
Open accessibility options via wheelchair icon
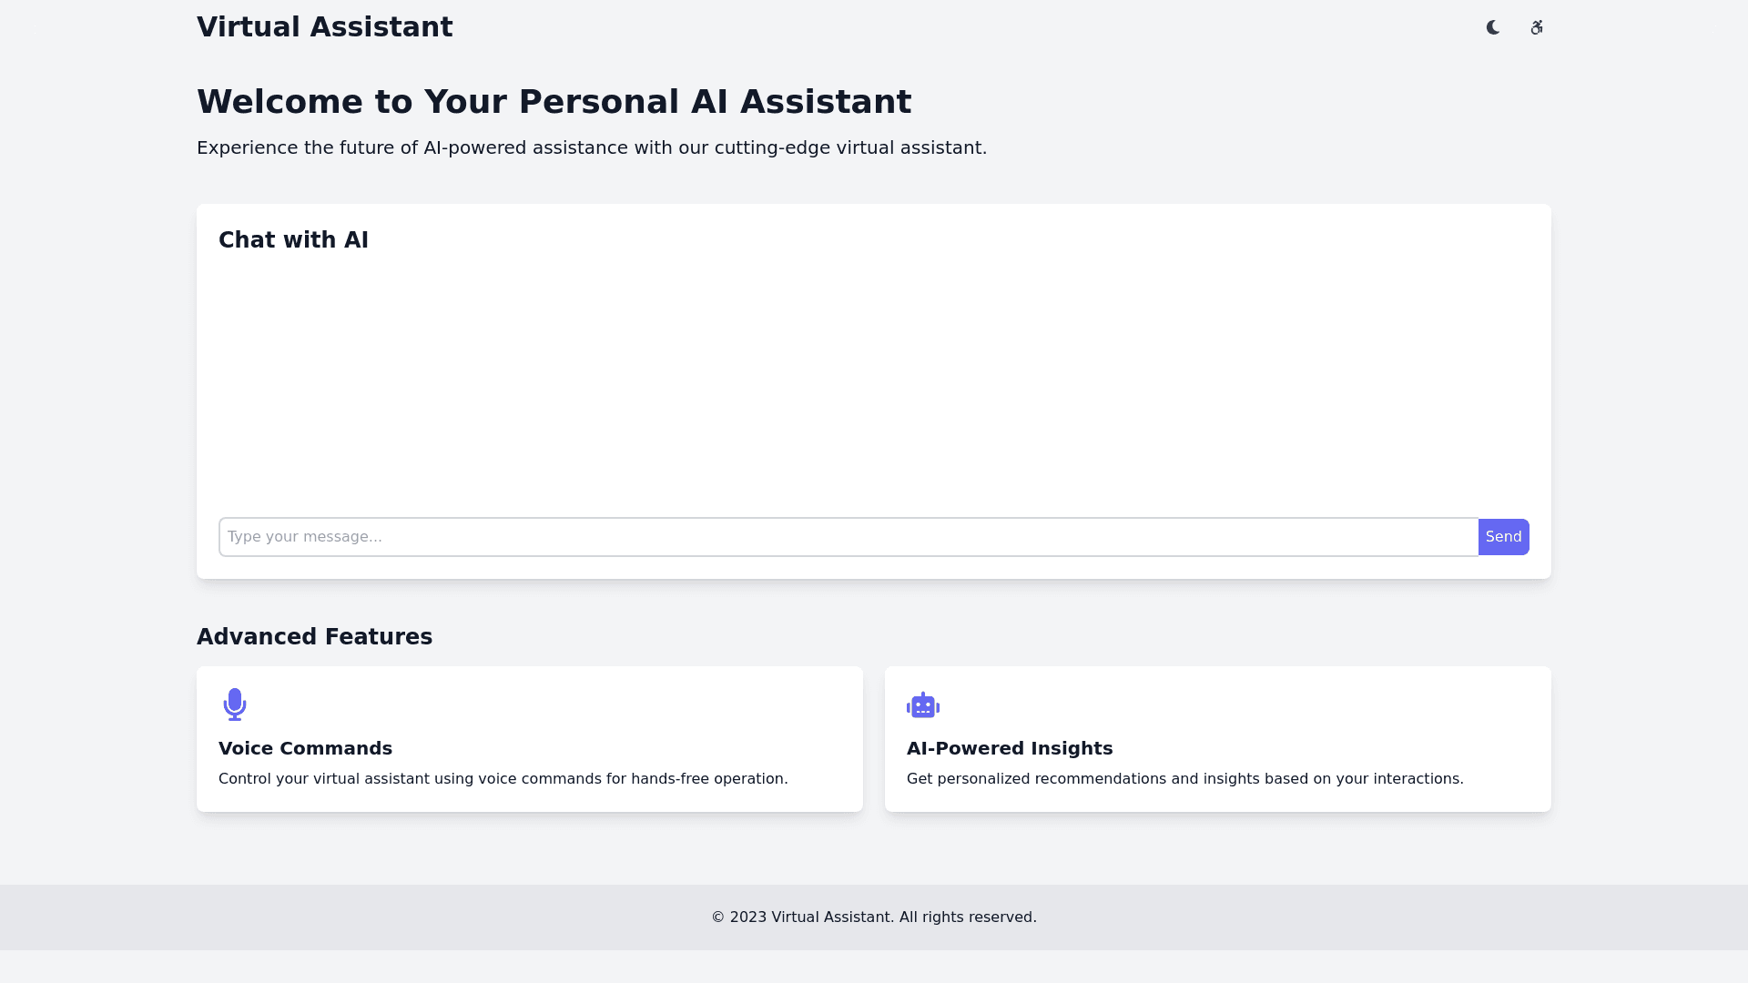click(x=1537, y=27)
